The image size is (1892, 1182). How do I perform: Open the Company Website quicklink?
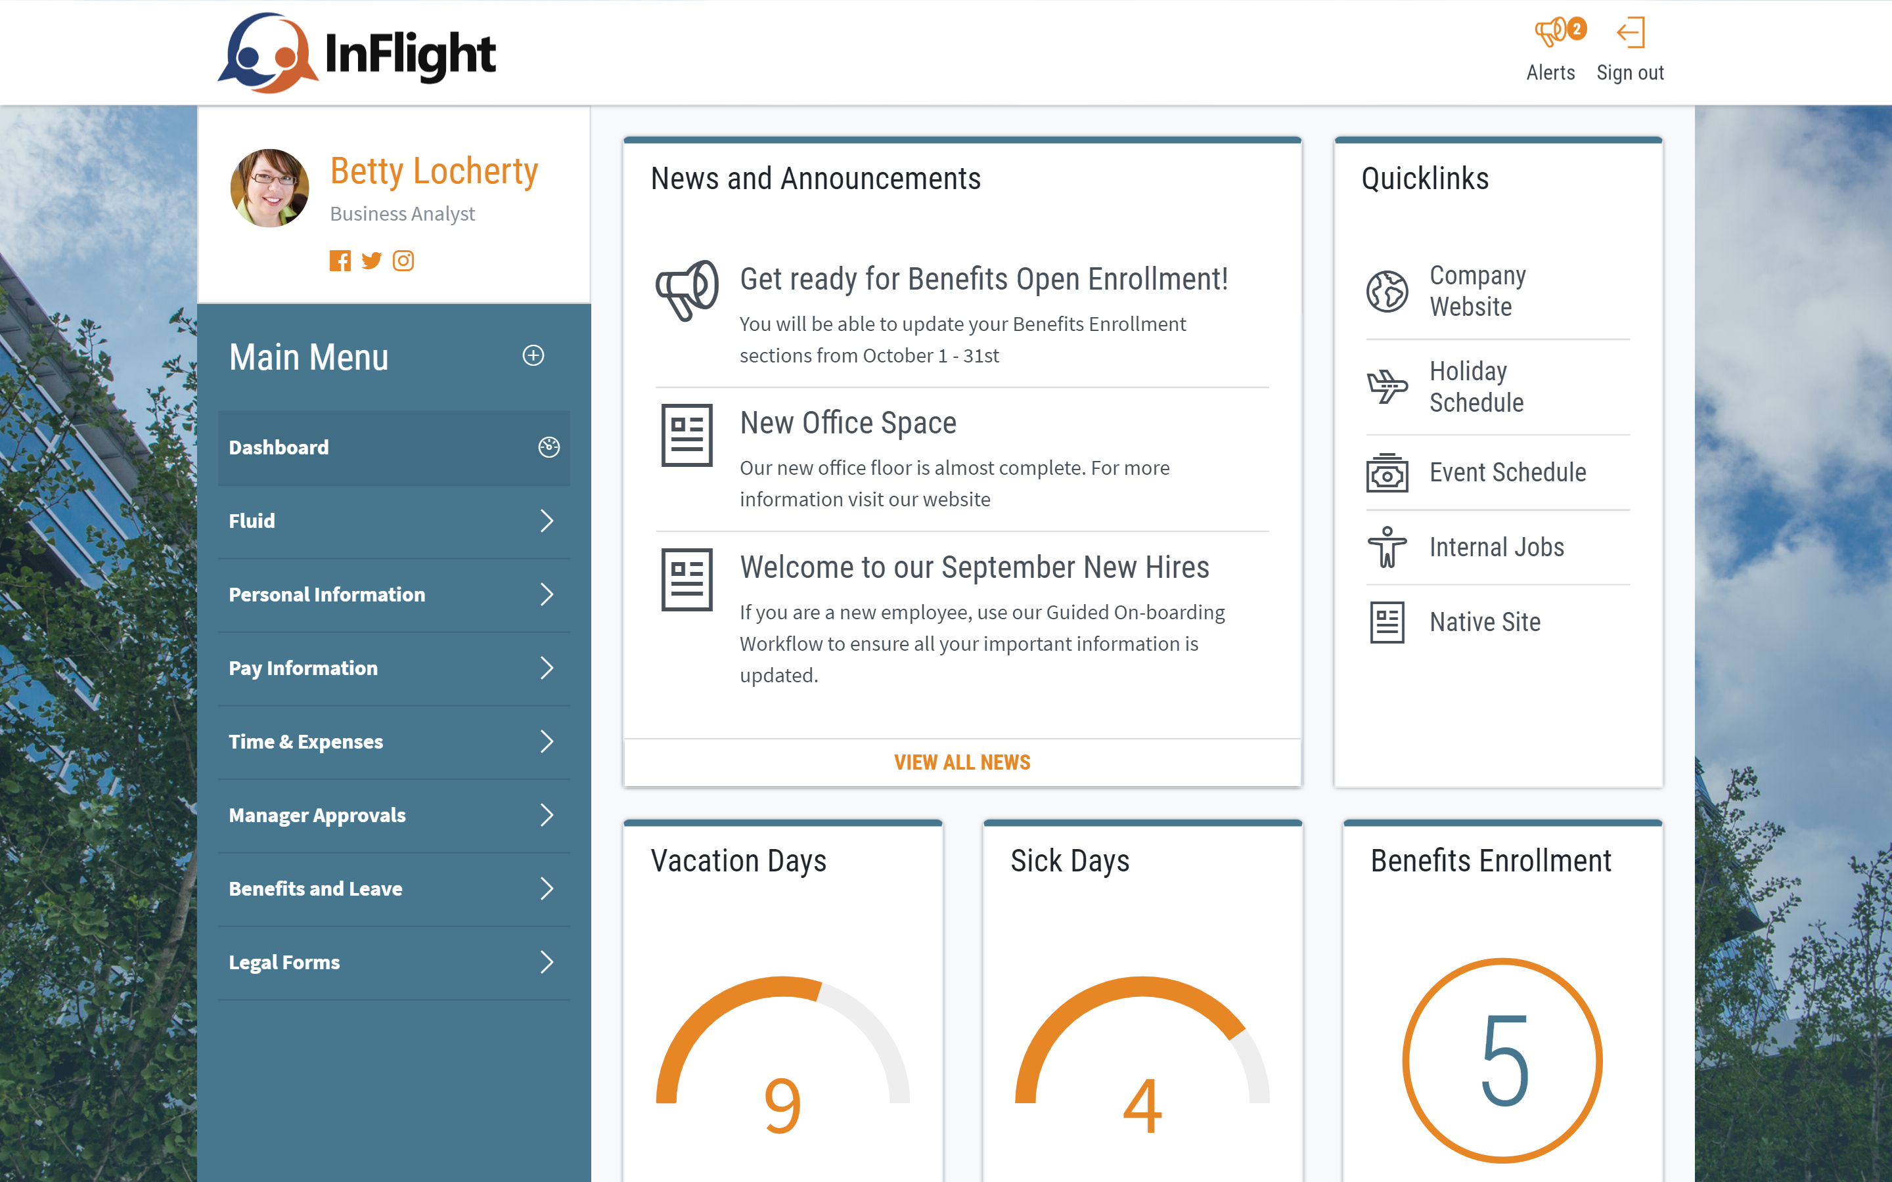click(x=1498, y=291)
